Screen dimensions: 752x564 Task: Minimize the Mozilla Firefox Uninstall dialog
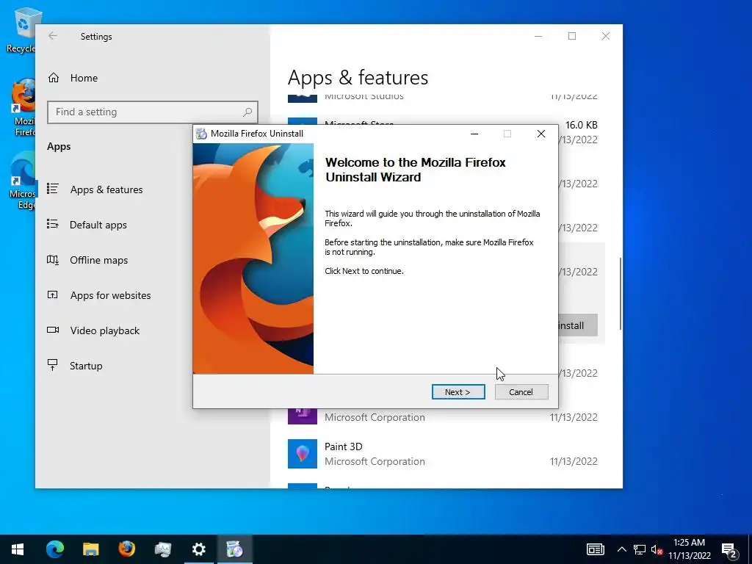coord(474,134)
